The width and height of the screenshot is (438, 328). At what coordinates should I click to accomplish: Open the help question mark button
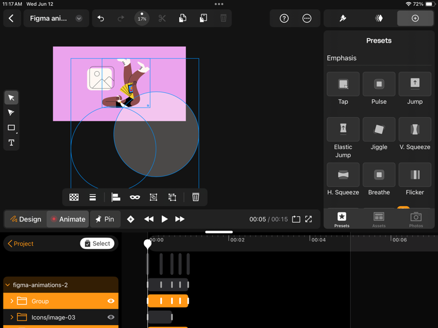284,18
